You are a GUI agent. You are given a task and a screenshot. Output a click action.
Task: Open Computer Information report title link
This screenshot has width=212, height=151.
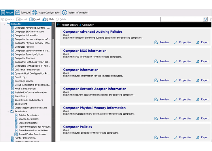(81, 70)
